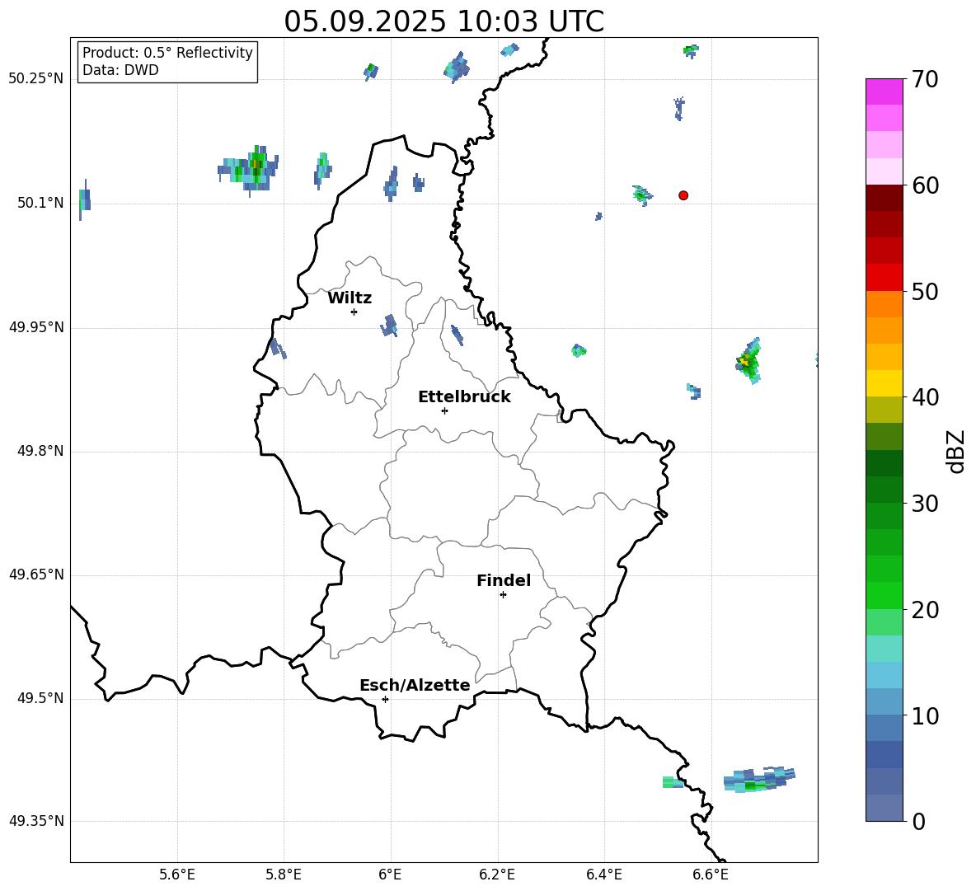
Task: Select the Ettelbruck station cross marker
Action: pos(444,410)
